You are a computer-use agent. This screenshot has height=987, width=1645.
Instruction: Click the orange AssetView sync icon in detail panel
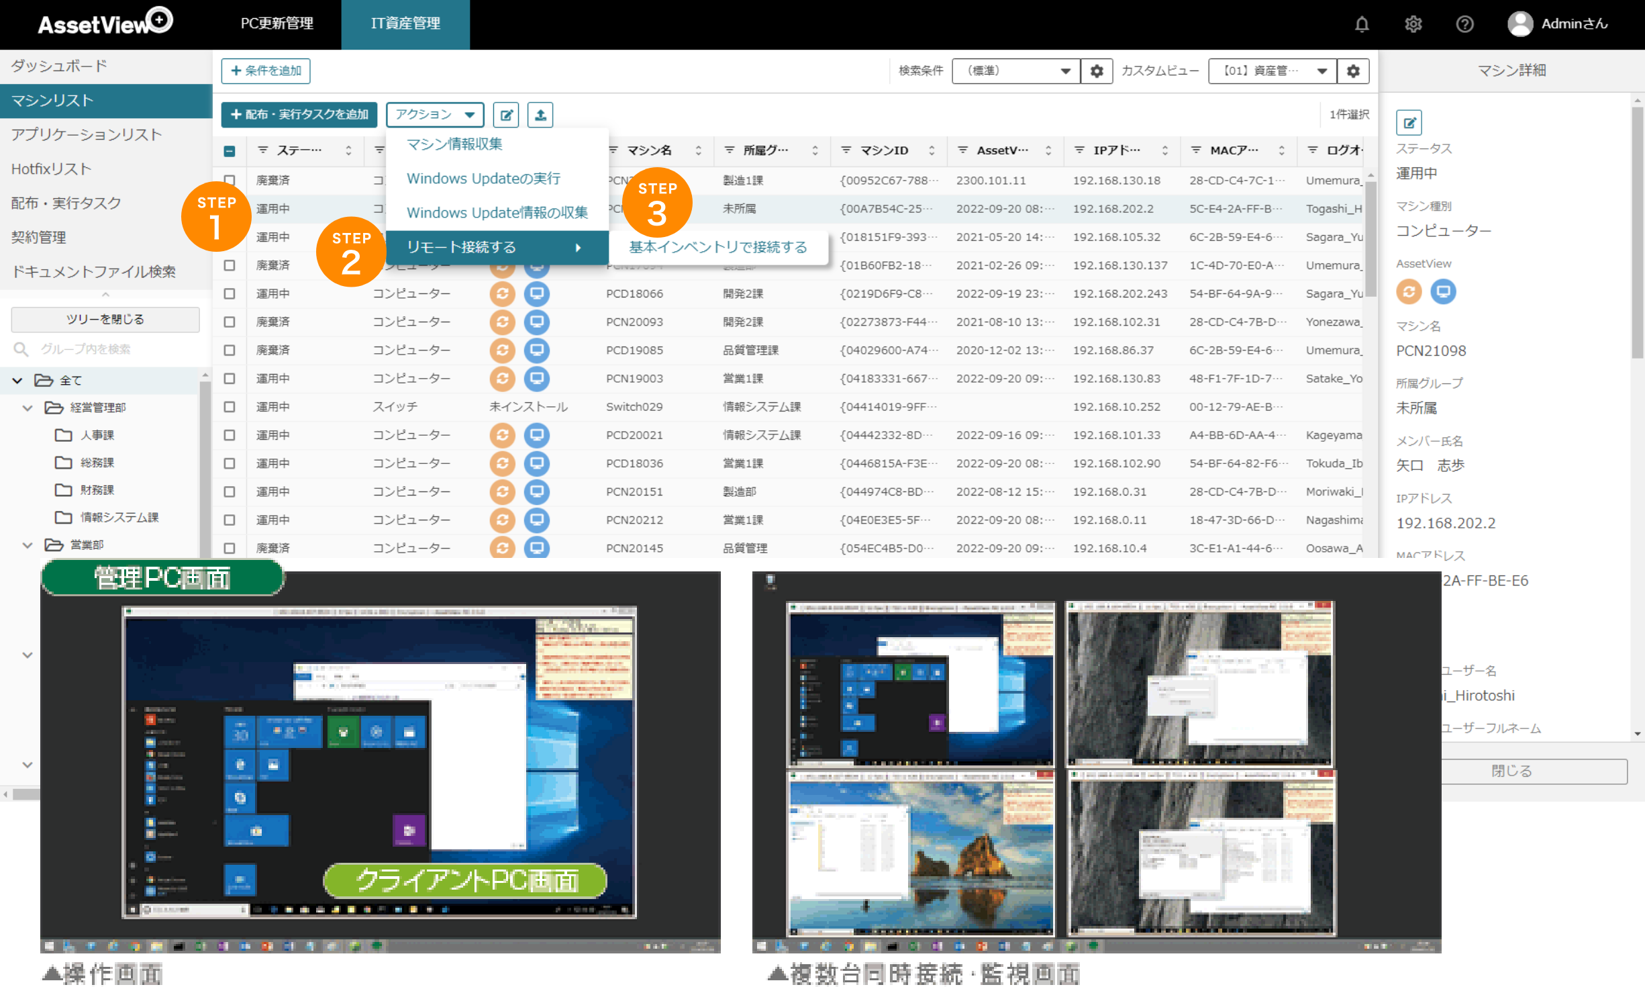1408,291
